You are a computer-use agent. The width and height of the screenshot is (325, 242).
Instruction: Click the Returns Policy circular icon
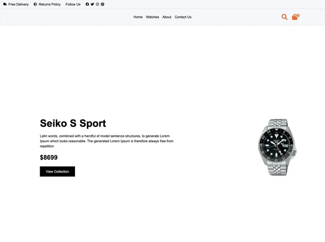(x=35, y=4)
